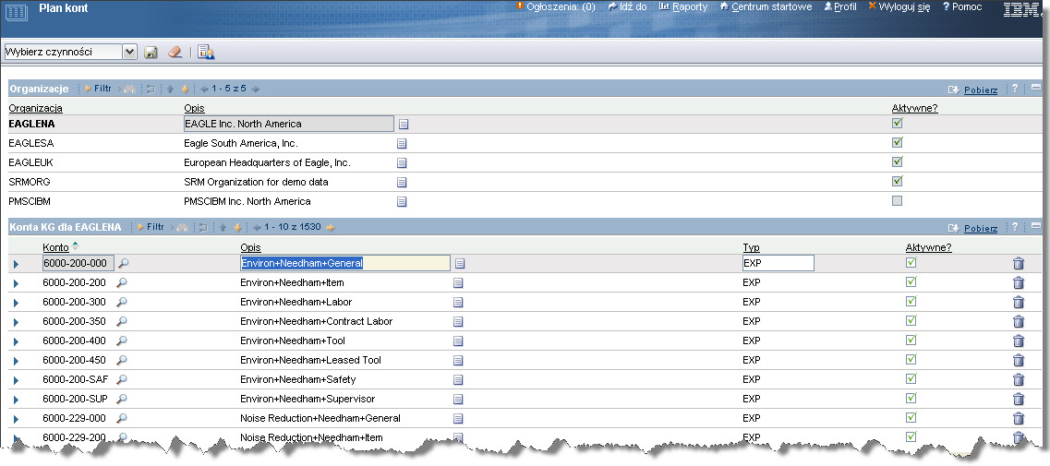Expand details for account 6000-200-200
1050x466 pixels.
(x=17, y=284)
